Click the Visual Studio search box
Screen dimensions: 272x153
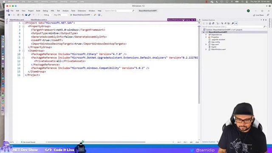pyautogui.click(x=119, y=11)
